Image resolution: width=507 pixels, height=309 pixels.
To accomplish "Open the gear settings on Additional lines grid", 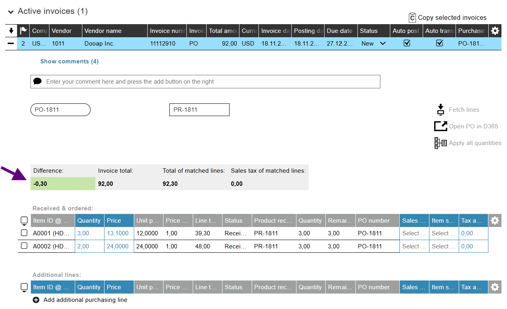I will [x=495, y=286].
